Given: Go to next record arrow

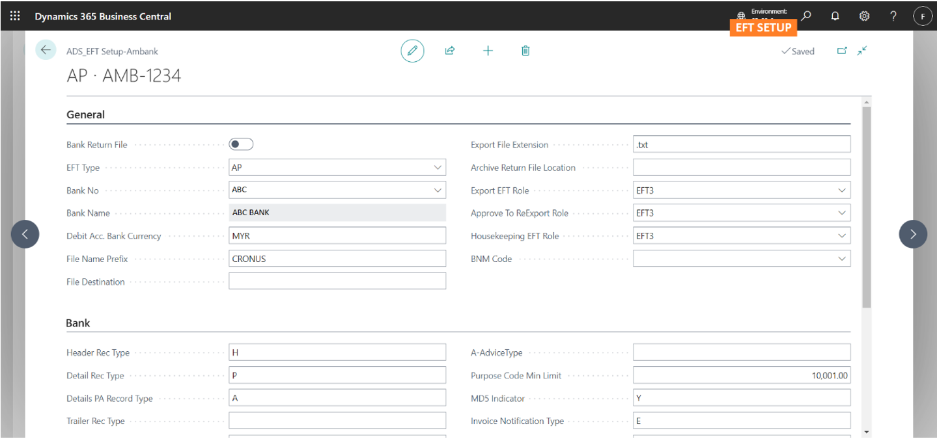Looking at the screenshot, I should (913, 234).
